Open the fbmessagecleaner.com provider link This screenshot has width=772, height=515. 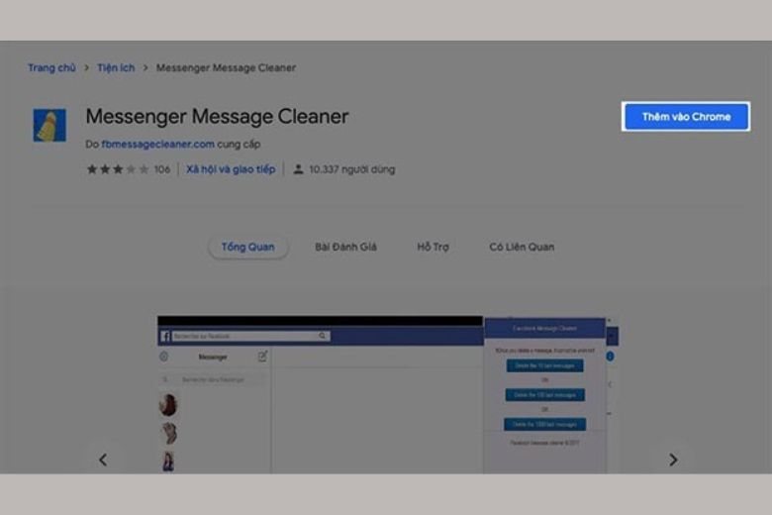point(158,145)
